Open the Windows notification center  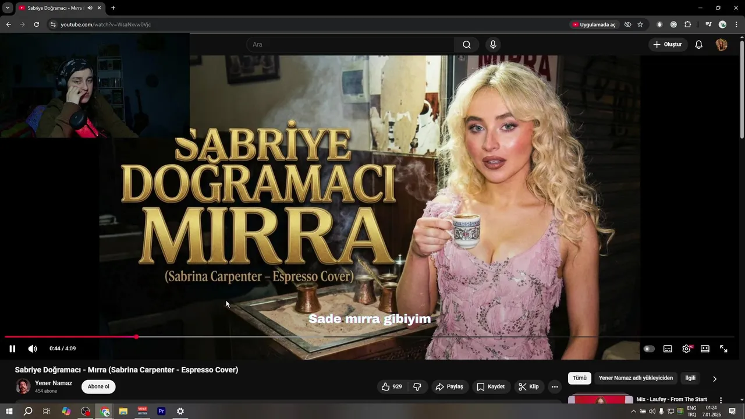[732, 411]
